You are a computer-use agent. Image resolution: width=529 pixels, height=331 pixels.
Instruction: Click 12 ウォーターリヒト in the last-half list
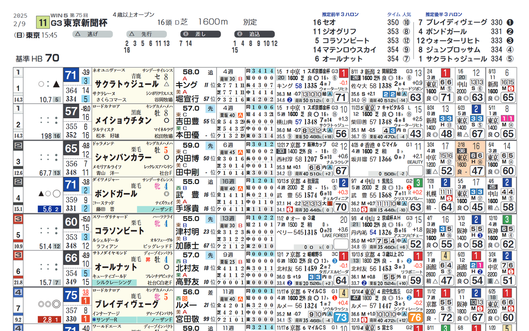click(448, 40)
